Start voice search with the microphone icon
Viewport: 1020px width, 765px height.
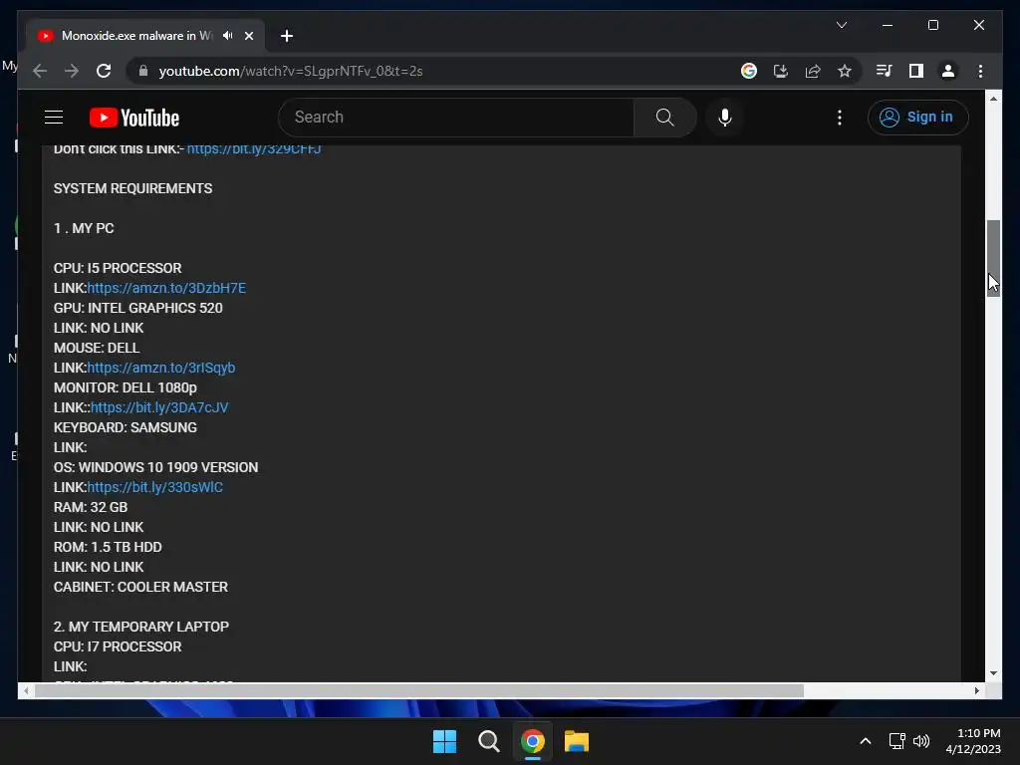point(725,118)
